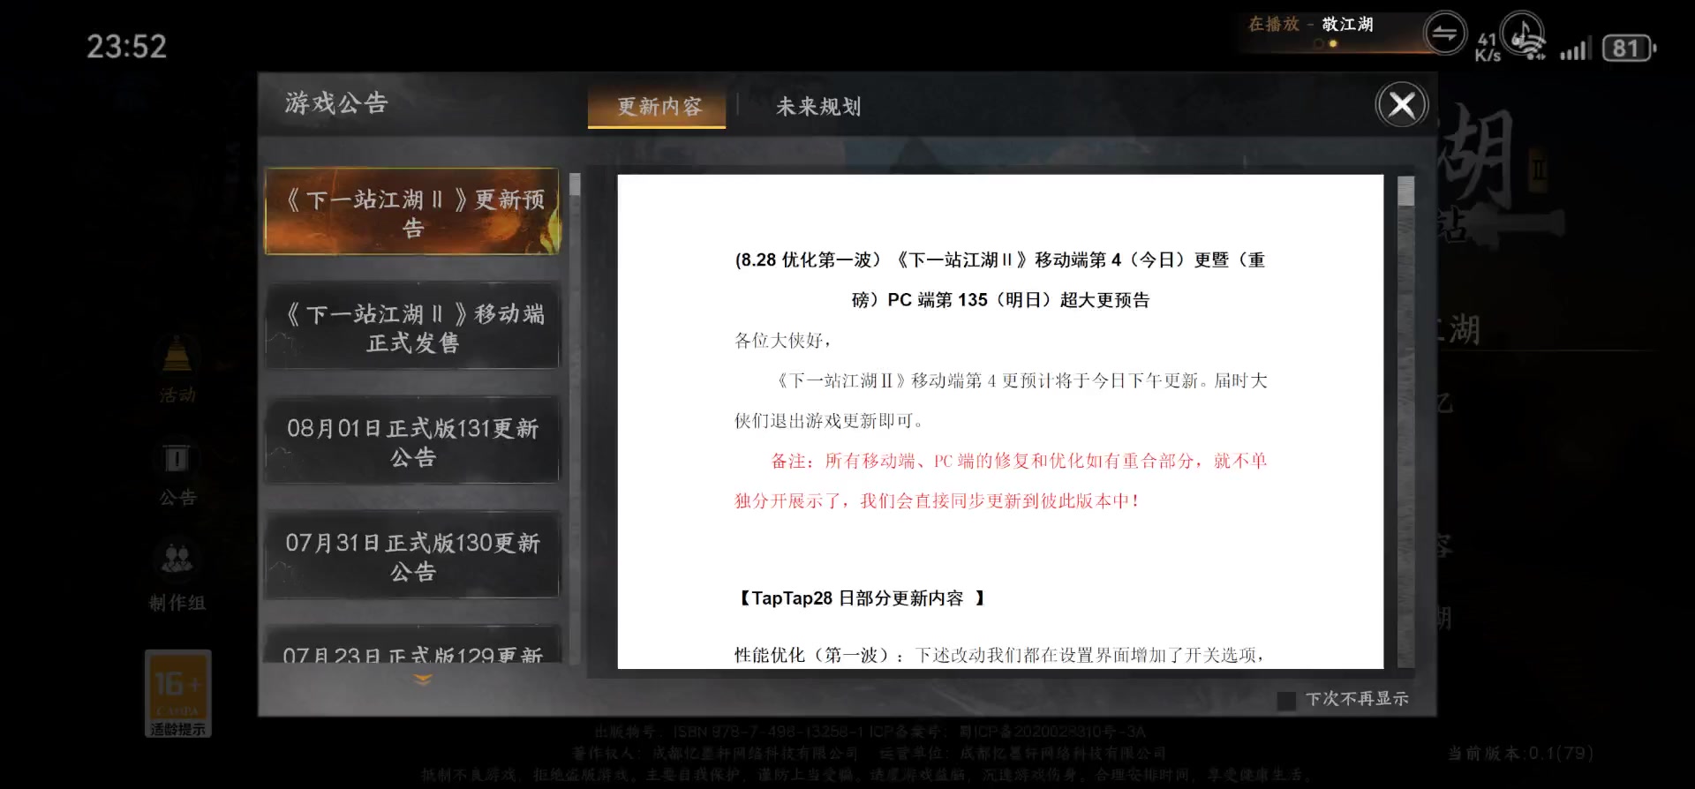Select 《下一站江湖Ⅱ》更新预告 announcement
Viewport: 1695px width, 789px height.
click(x=412, y=213)
